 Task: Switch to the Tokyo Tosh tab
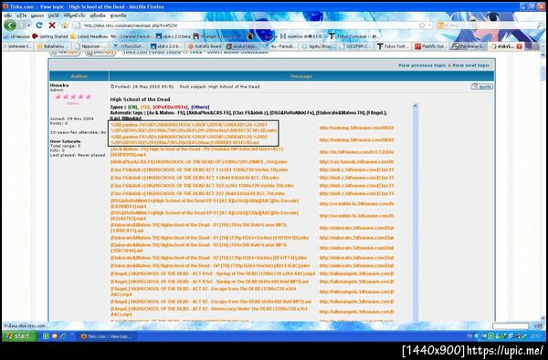click(395, 46)
